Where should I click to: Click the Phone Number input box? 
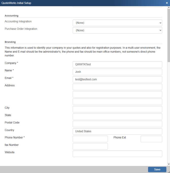point(90,139)
